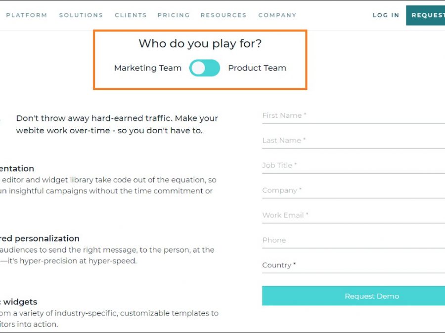Click the Work Email input
This screenshot has height=333, width=445.
[353, 215]
